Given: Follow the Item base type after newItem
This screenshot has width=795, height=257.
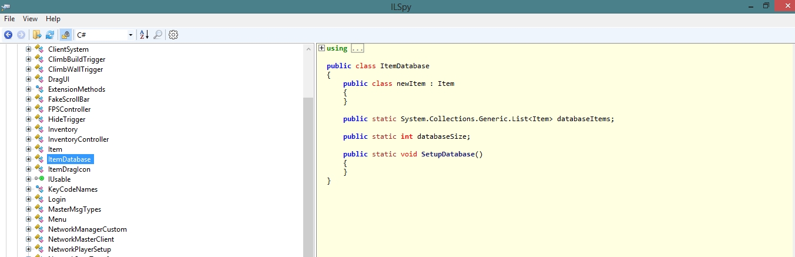Looking at the screenshot, I should tap(446, 84).
